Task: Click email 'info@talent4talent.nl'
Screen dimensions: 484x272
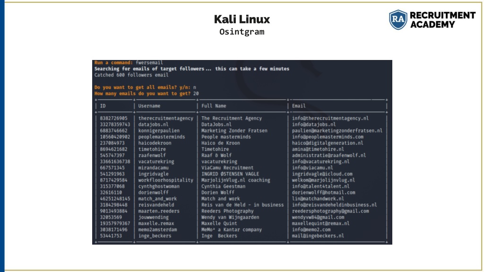Action: [321, 186]
